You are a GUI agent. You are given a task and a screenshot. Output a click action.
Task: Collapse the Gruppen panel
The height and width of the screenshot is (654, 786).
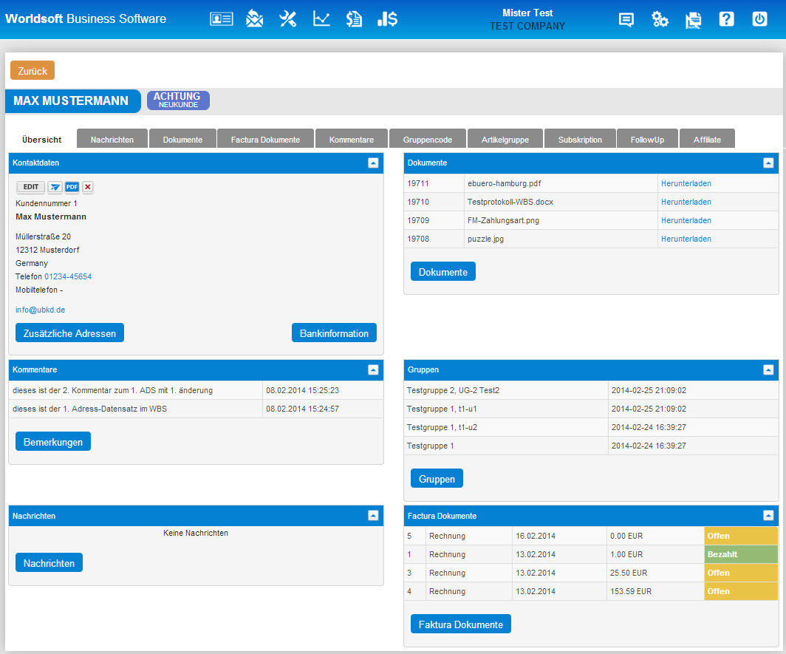tap(768, 369)
